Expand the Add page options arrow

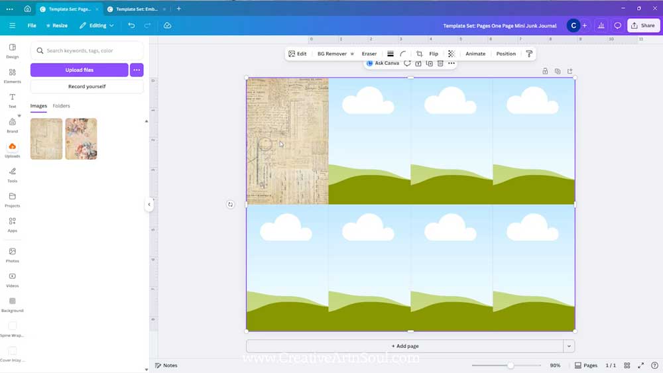(569, 346)
